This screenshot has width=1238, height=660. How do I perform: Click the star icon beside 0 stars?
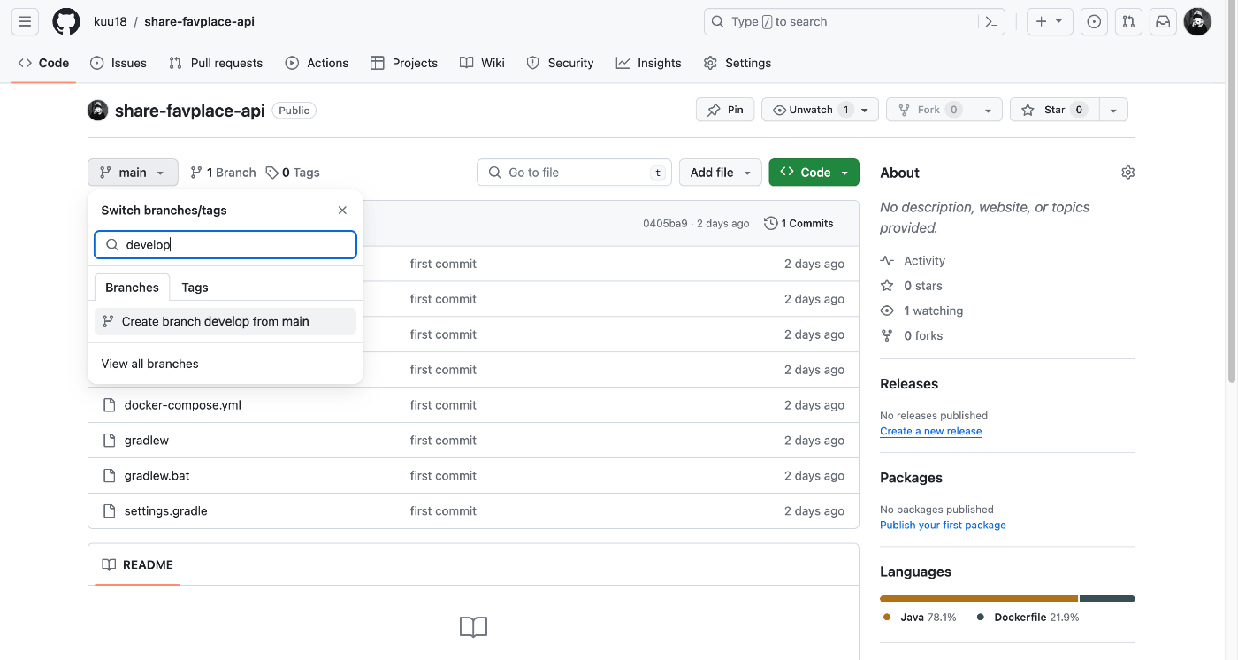point(887,286)
